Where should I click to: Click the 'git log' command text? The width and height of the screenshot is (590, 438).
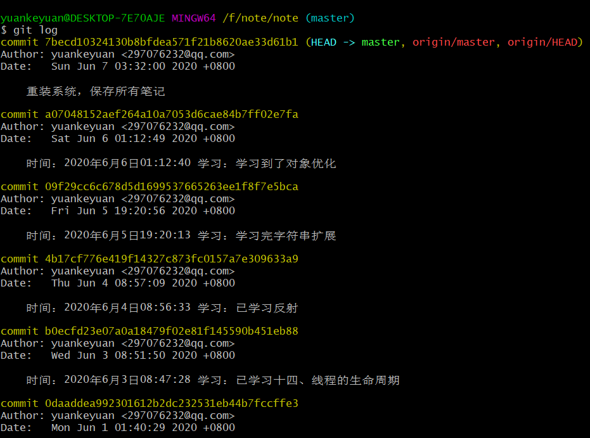(35, 30)
